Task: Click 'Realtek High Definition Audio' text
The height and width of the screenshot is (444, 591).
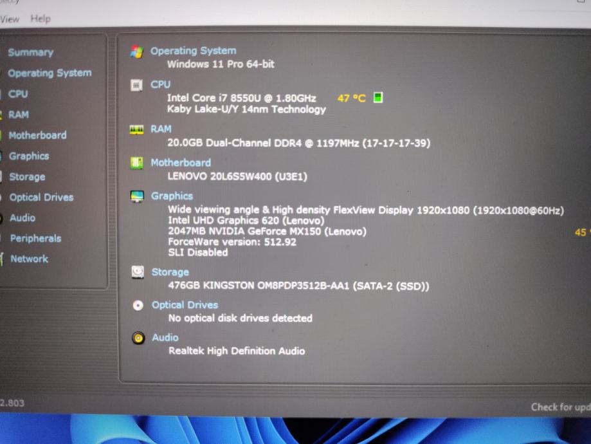Action: 237,351
